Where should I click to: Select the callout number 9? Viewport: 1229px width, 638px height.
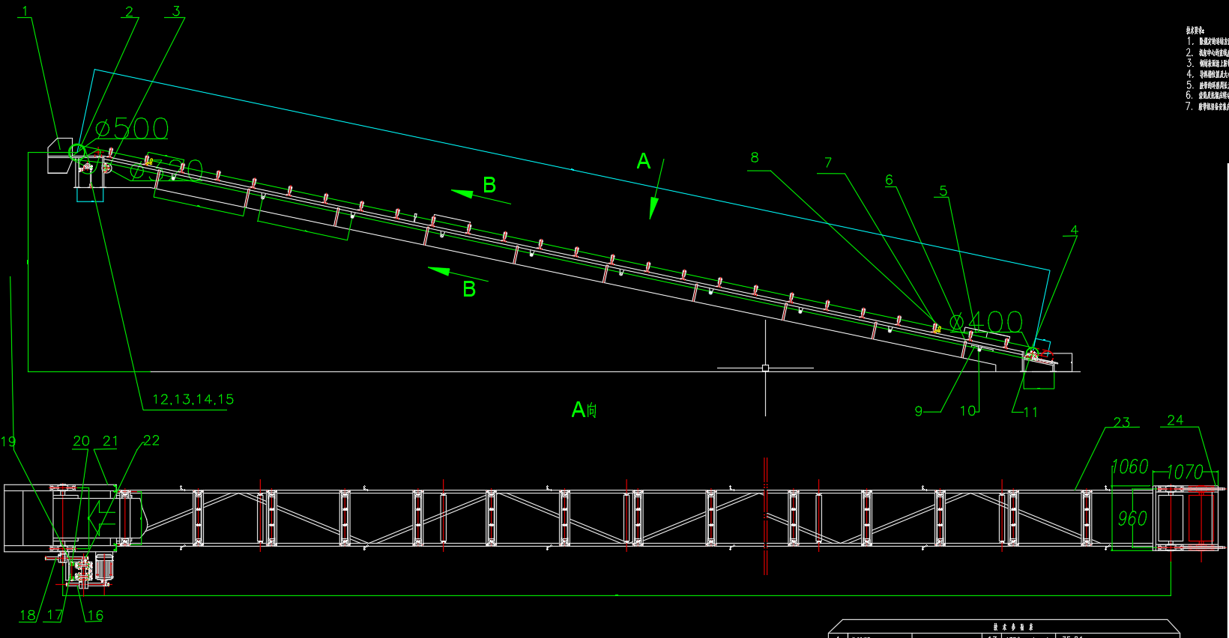pos(919,411)
